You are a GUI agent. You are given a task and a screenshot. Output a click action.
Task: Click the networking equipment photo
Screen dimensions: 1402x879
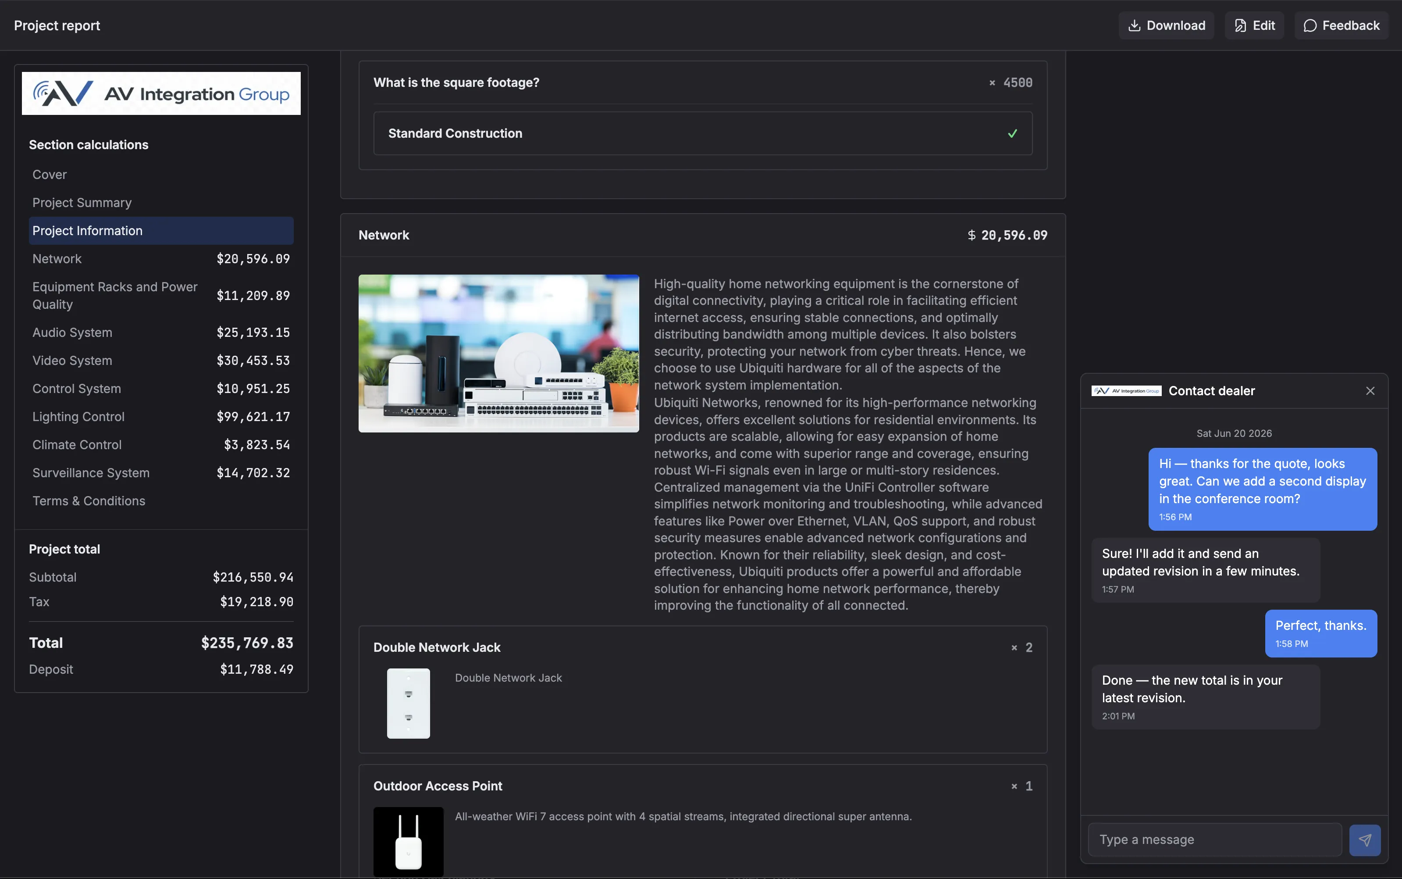tap(498, 354)
